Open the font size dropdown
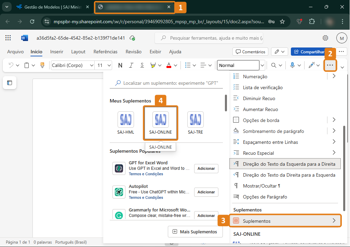The width and height of the screenshot is (350, 247). point(109,65)
